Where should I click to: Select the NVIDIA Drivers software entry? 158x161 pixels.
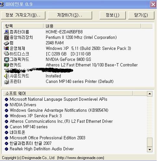(23, 105)
